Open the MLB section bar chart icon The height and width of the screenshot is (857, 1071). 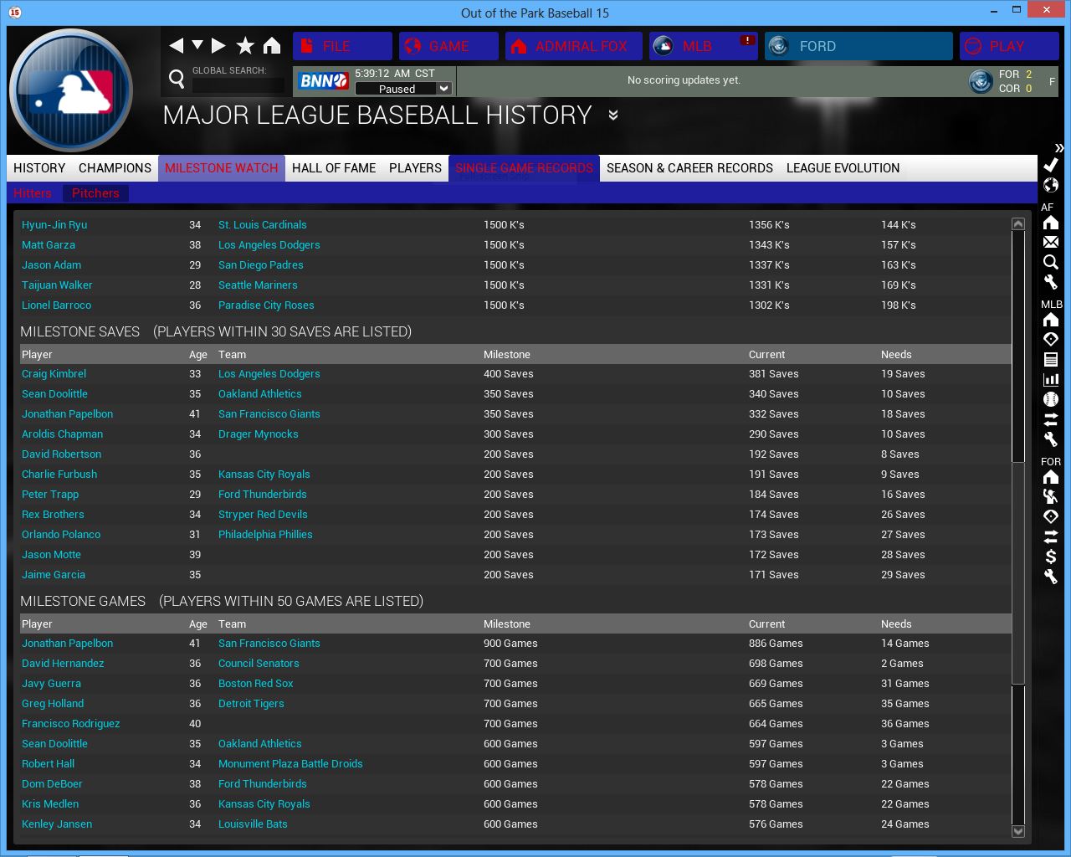(x=1051, y=379)
